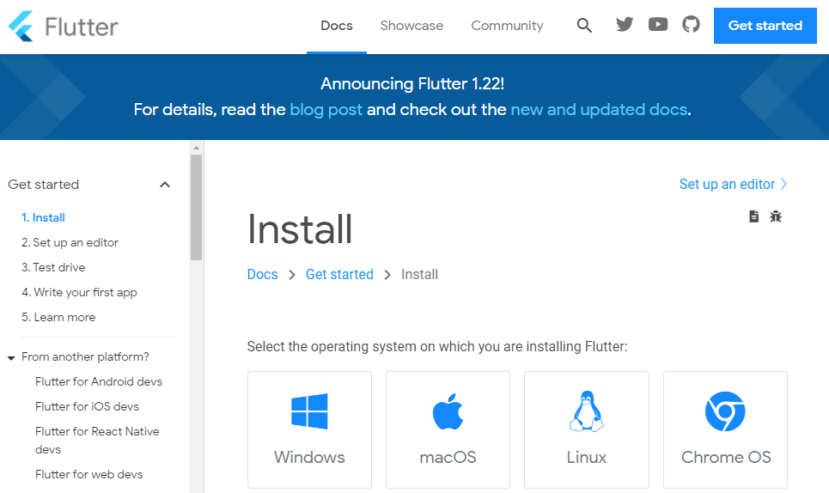
Task: Select 1. Install in sidebar
Action: coord(43,217)
